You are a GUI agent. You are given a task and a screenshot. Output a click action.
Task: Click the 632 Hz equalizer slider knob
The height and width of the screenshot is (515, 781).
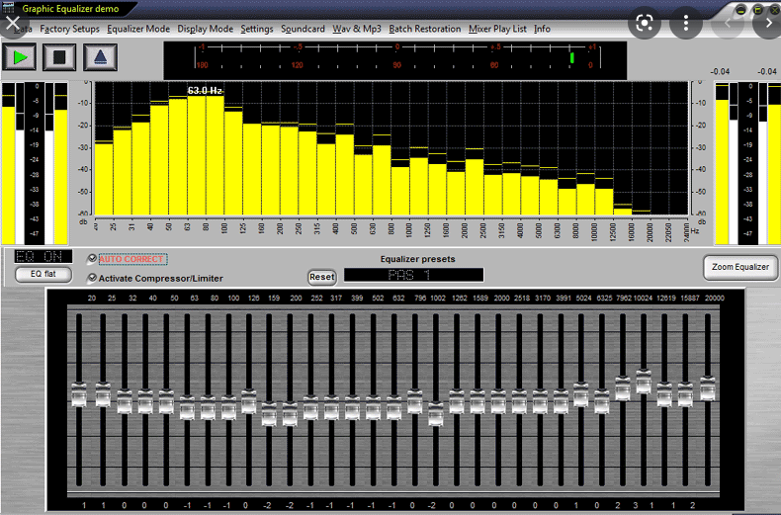[394, 408]
